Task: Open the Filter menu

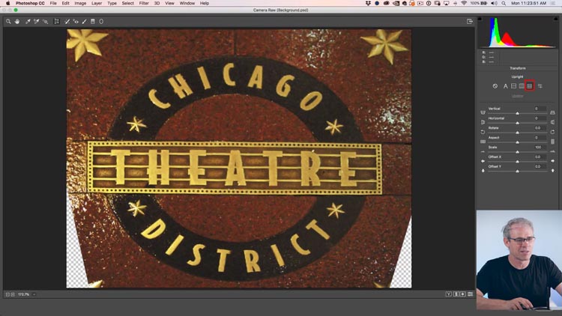Action: coord(143,3)
